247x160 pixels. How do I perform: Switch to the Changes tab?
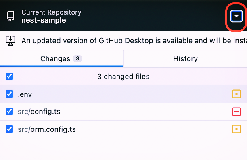tap(62, 59)
